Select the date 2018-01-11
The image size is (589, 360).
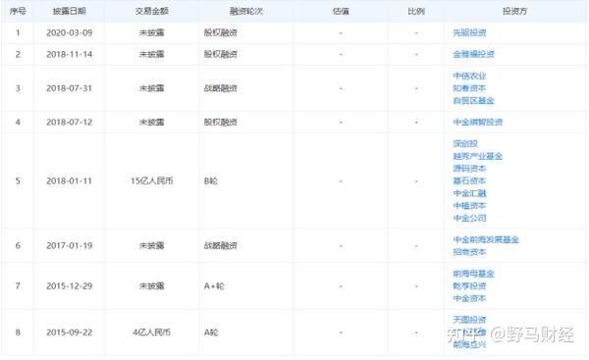(x=69, y=180)
